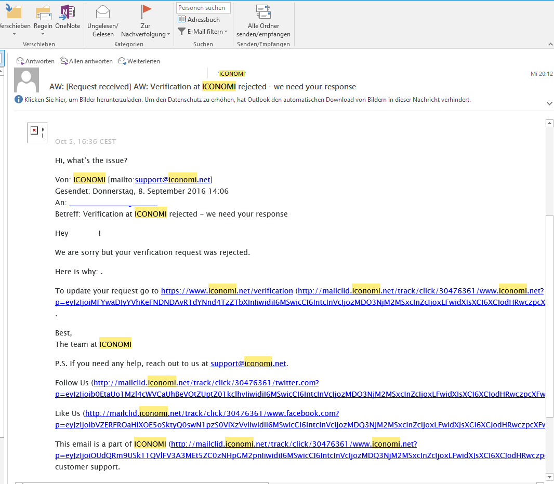
Task: Open the Verschieben (move) folder icon
Action: pos(14,11)
